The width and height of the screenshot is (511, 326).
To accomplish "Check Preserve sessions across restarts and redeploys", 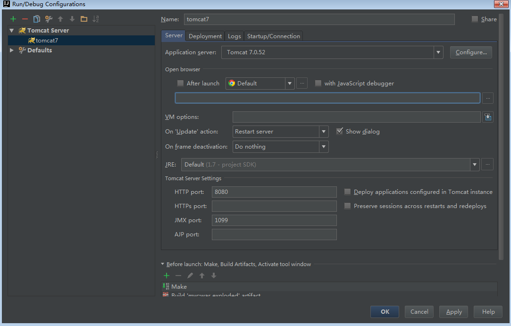I will coord(348,206).
